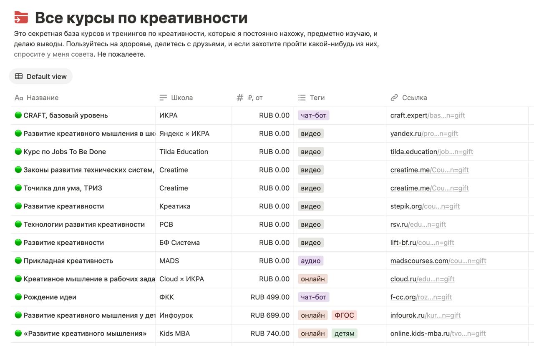Select the Инфоурок school cell
The height and width of the screenshot is (346, 534).
194,315
